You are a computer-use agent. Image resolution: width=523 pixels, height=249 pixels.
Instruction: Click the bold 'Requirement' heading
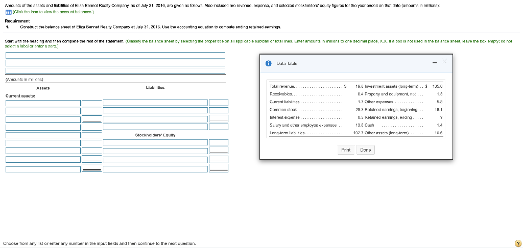click(x=17, y=21)
